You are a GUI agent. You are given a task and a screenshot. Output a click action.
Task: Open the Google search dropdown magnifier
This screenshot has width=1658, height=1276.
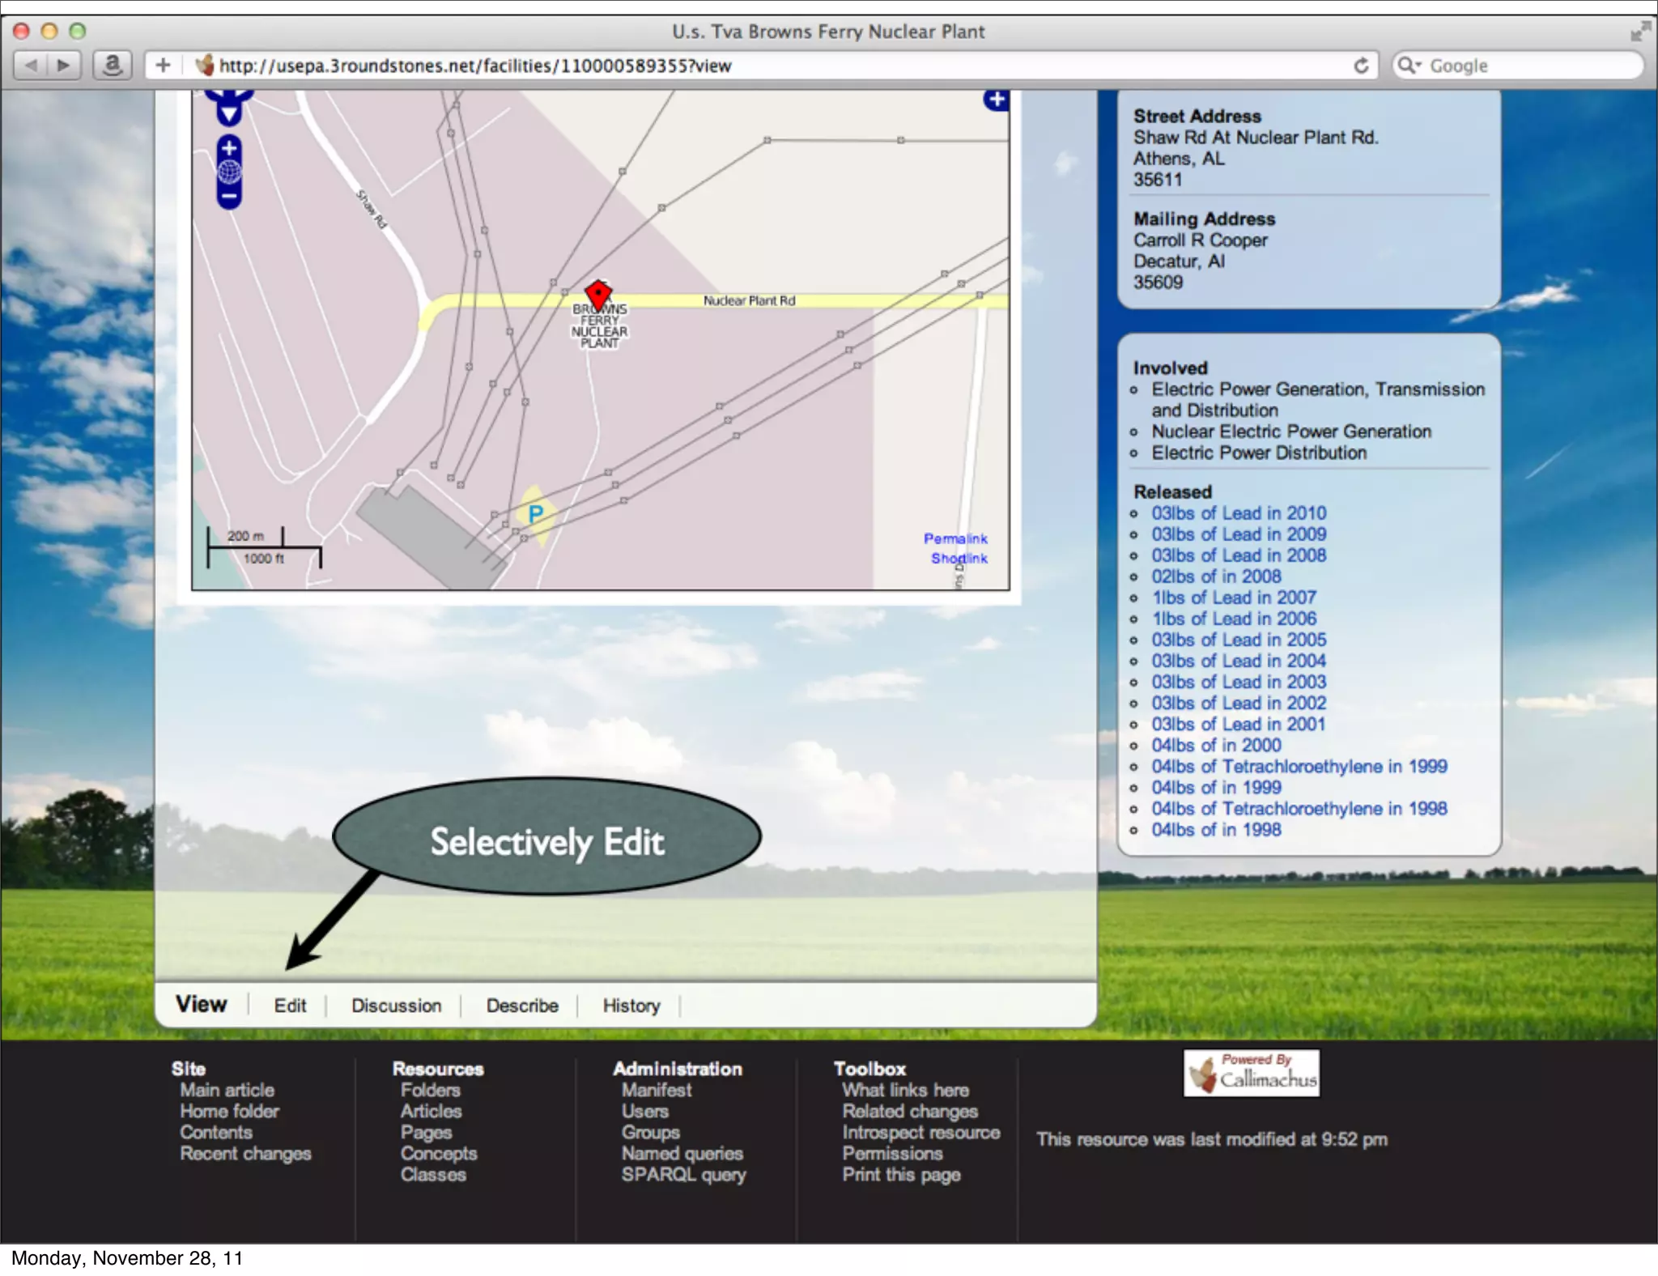[x=1409, y=66]
